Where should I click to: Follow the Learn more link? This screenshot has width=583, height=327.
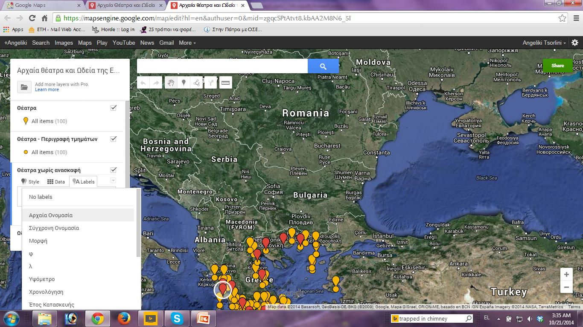[x=47, y=89]
